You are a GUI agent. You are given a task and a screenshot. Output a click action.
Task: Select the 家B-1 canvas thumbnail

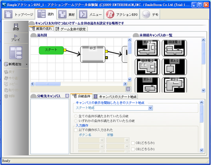147,85
